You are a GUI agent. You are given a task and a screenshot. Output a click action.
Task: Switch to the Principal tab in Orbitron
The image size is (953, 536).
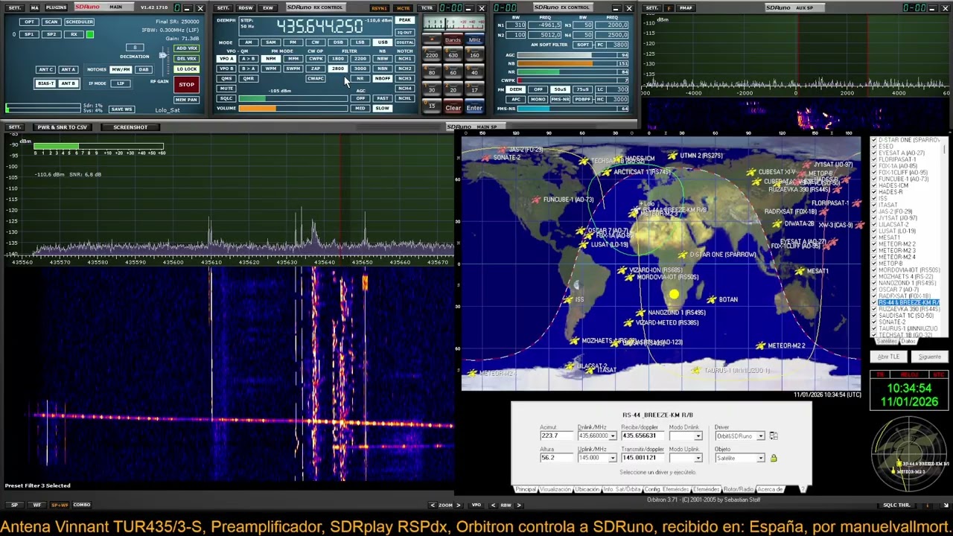526,489
